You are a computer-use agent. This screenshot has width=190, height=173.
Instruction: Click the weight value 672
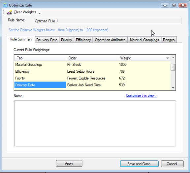pos(122,78)
